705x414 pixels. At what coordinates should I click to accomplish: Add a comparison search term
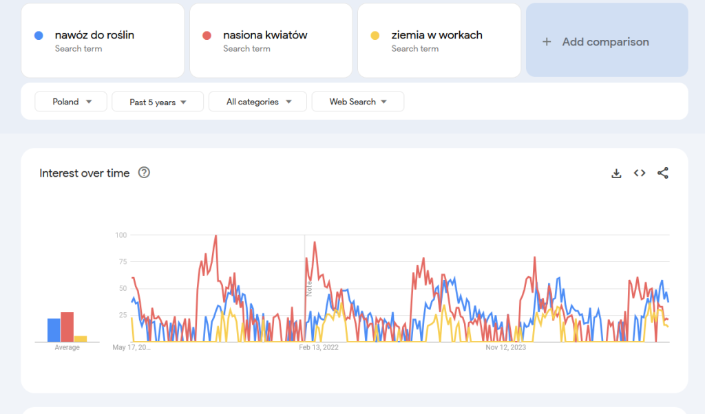607,41
